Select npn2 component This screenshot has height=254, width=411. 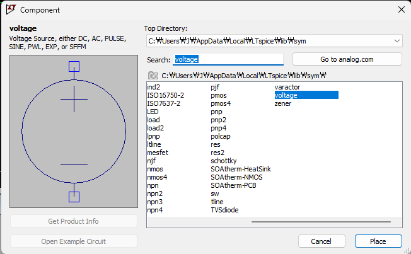coord(155,193)
